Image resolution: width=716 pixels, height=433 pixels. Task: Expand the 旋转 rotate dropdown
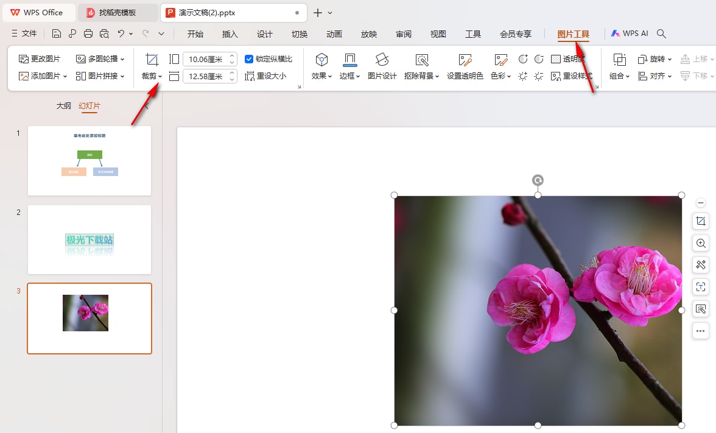click(670, 60)
